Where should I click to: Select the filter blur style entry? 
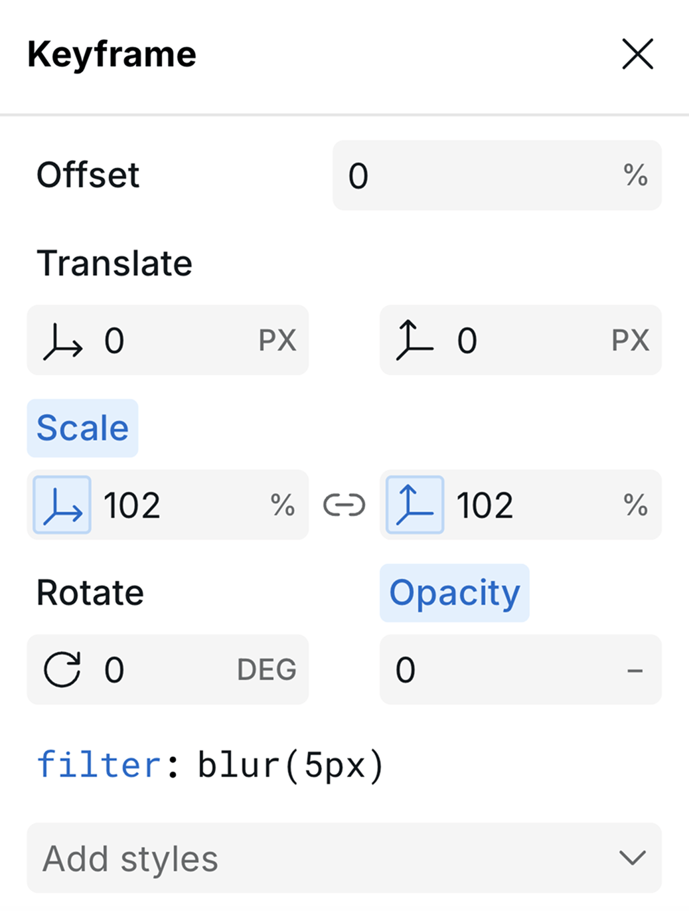coord(211,764)
